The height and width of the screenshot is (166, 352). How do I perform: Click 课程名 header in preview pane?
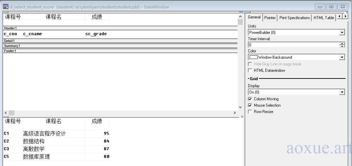coord(54,121)
